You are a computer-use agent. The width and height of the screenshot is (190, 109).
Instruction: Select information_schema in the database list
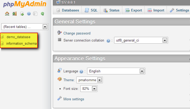click(22, 44)
